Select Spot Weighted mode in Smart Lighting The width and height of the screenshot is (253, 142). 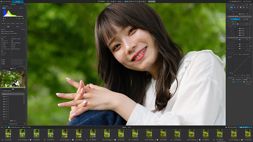pos(245,19)
